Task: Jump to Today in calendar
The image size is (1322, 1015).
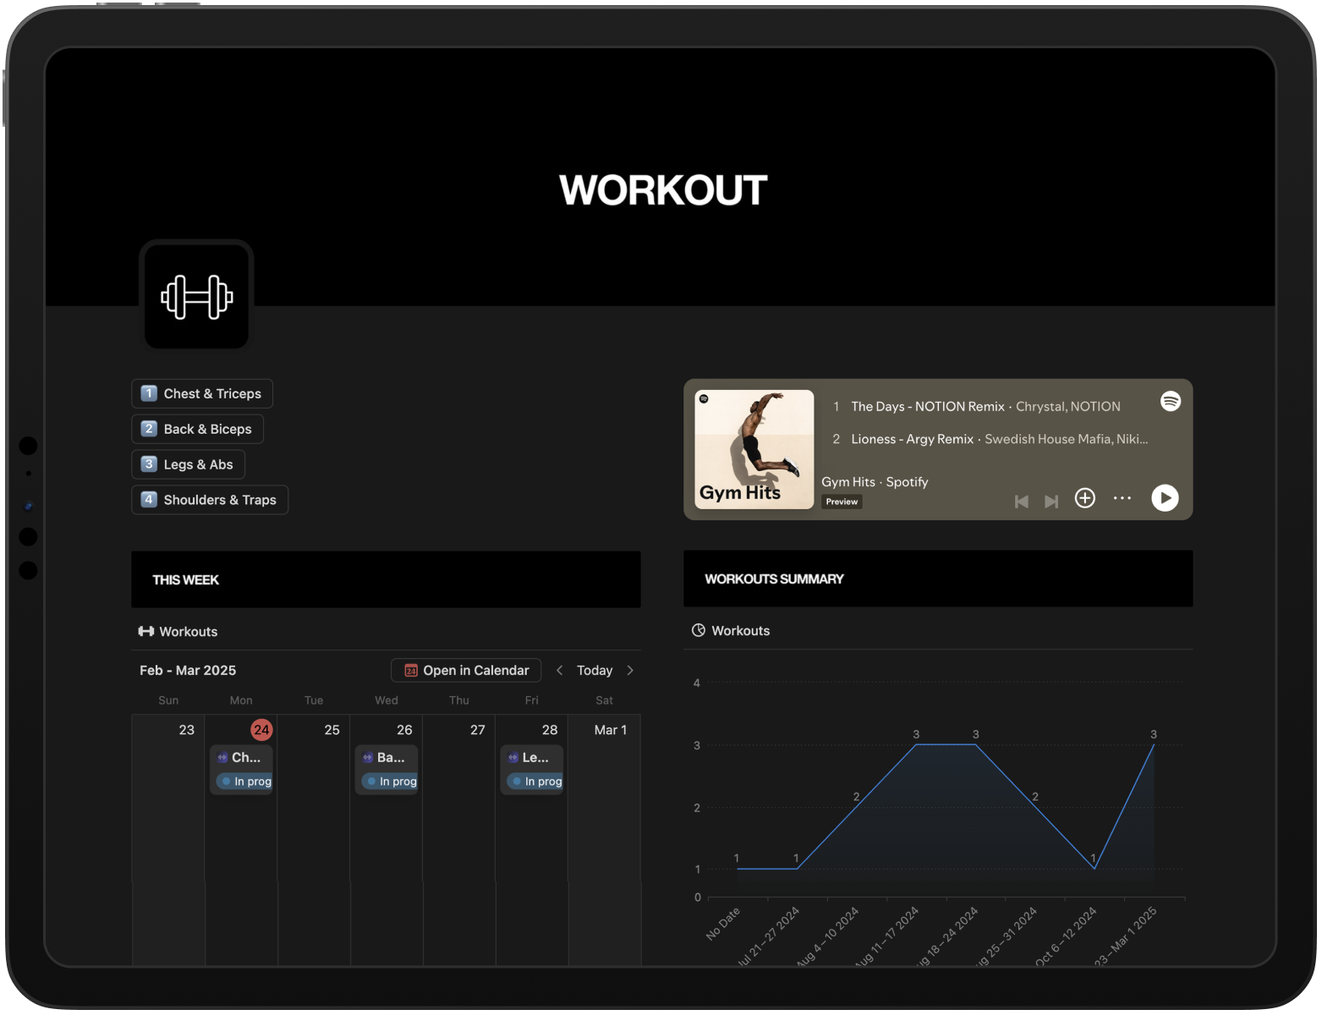Action: [594, 671]
